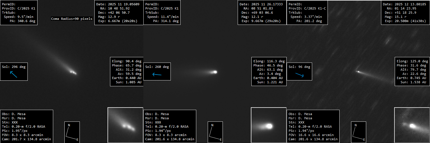Select the 'ProvID: C/2025 K1-C' entry

pos(308,8)
